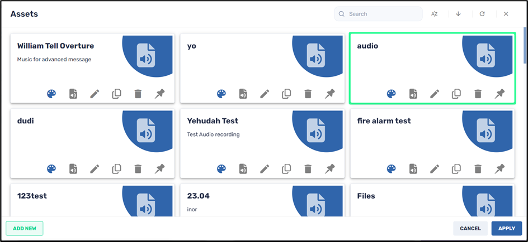
Task: Close the Assets dialog with X
Action: coord(506,14)
